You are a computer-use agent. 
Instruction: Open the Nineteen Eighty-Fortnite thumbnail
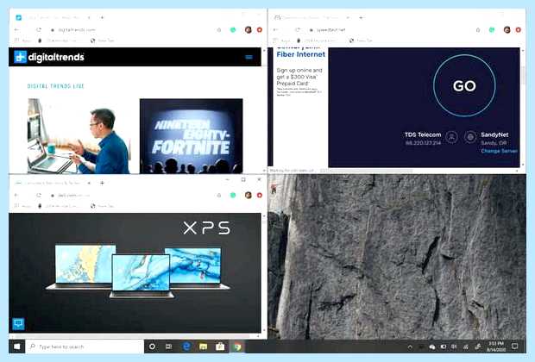191,136
